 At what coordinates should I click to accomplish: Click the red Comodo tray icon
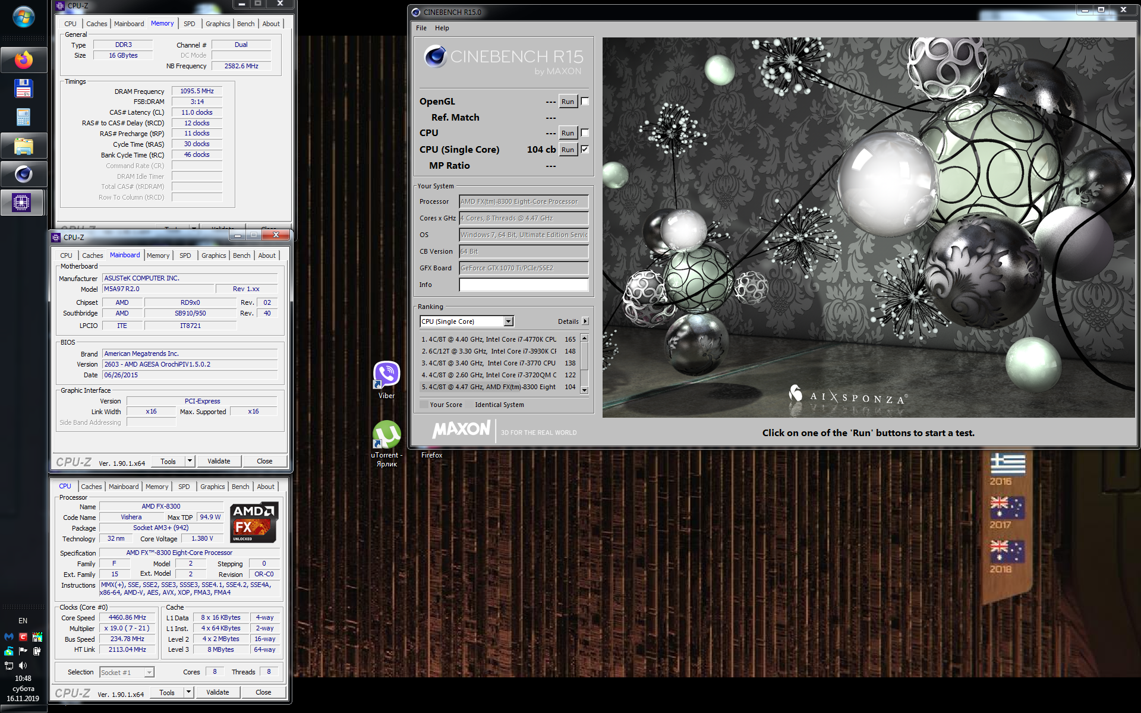pyautogui.click(x=23, y=637)
